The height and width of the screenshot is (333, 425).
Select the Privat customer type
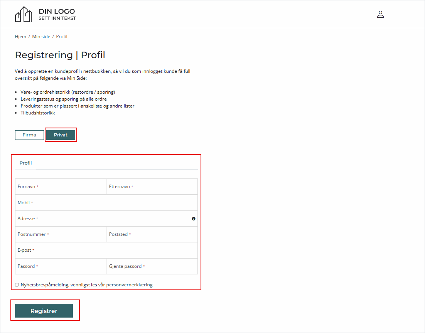[61, 135]
